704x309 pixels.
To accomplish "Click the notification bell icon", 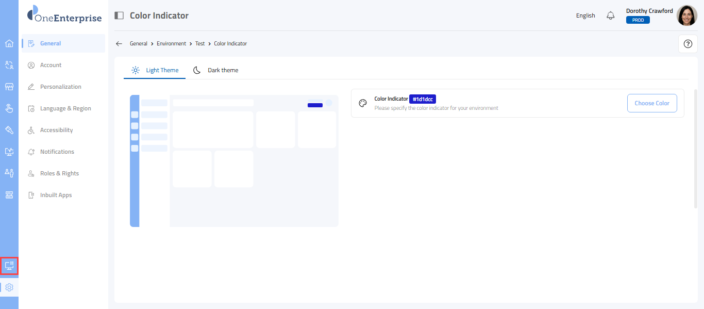I will (x=611, y=15).
